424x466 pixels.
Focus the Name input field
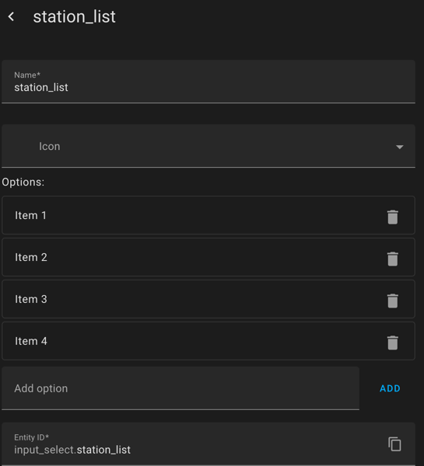point(208,82)
